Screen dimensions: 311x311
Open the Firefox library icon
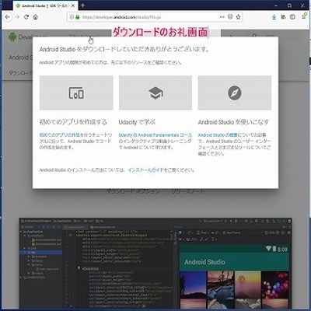click(283, 17)
